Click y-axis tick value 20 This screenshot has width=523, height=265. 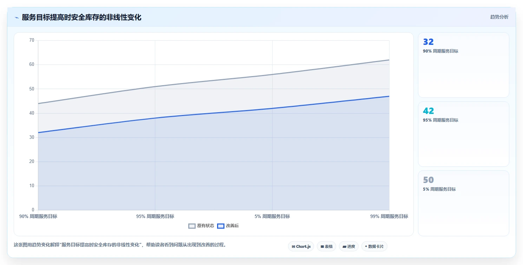coord(32,162)
